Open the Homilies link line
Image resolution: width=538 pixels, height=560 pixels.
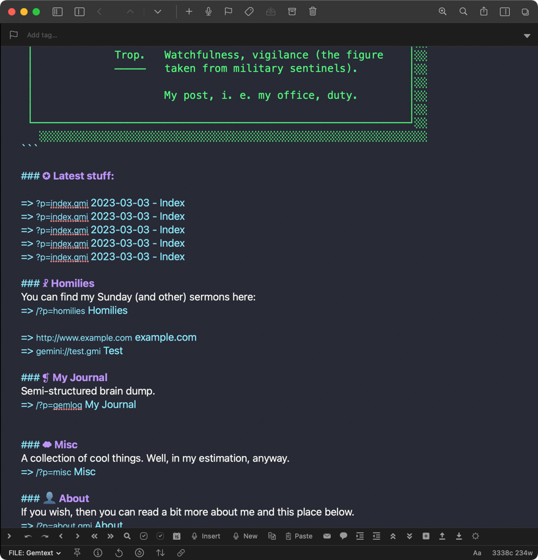click(75, 311)
